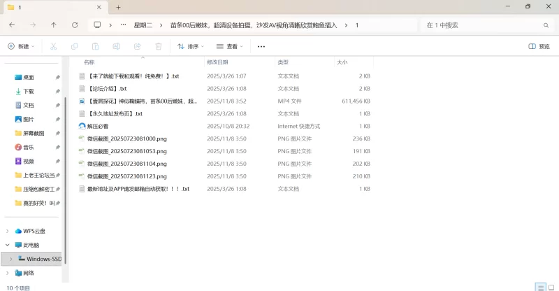Expand the 此电脑 tree node
The height and width of the screenshot is (291, 559).
pos(8,245)
